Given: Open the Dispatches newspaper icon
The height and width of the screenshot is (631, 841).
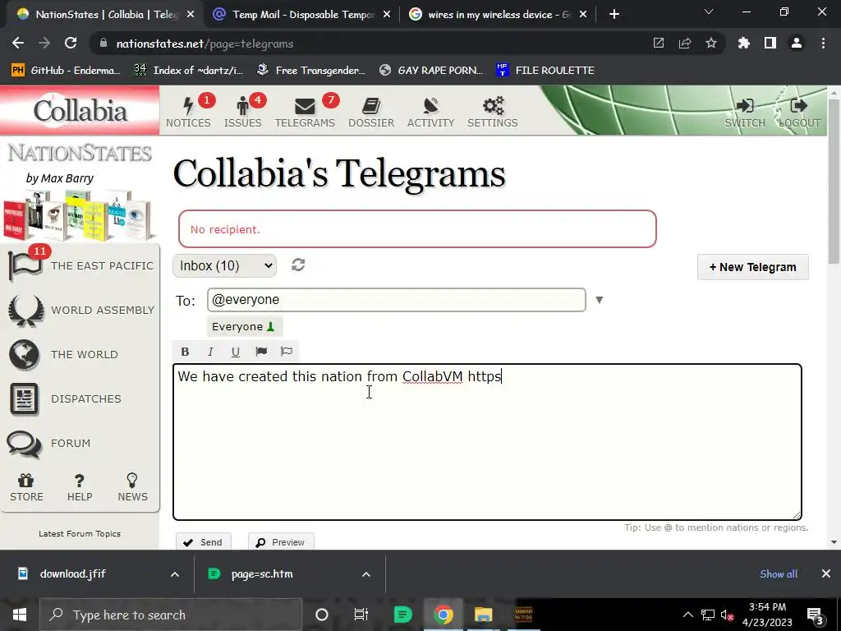Looking at the screenshot, I should [x=24, y=398].
